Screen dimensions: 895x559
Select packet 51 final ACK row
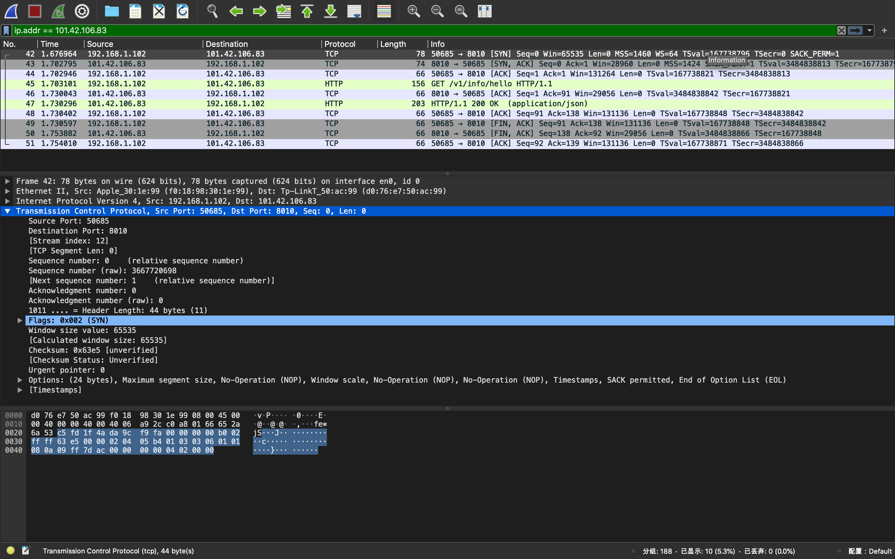pos(447,143)
